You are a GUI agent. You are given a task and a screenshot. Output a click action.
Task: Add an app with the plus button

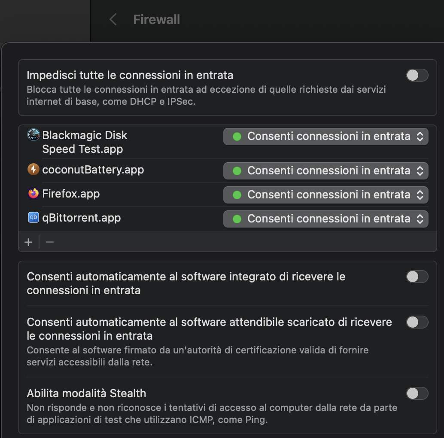28,242
